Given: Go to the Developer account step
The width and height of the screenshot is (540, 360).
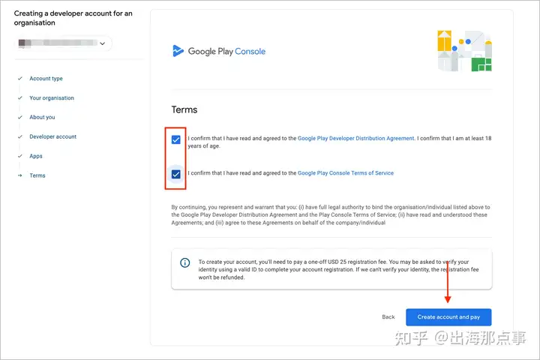Looking at the screenshot, I should coord(52,136).
